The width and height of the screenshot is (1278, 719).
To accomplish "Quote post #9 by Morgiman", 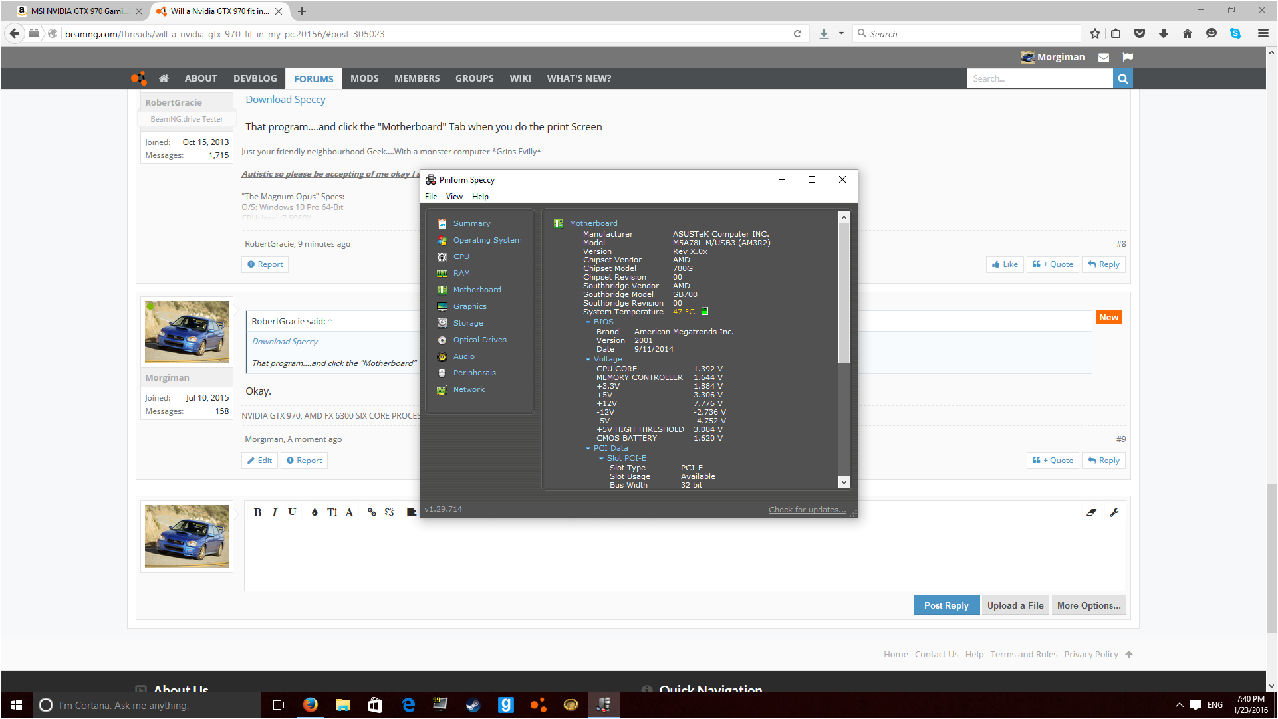I will point(1053,461).
